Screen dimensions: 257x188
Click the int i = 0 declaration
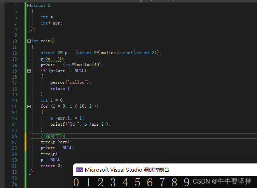tap(53, 100)
